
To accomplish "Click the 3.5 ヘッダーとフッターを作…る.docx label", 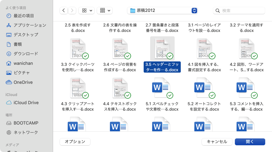I will click(162, 67).
